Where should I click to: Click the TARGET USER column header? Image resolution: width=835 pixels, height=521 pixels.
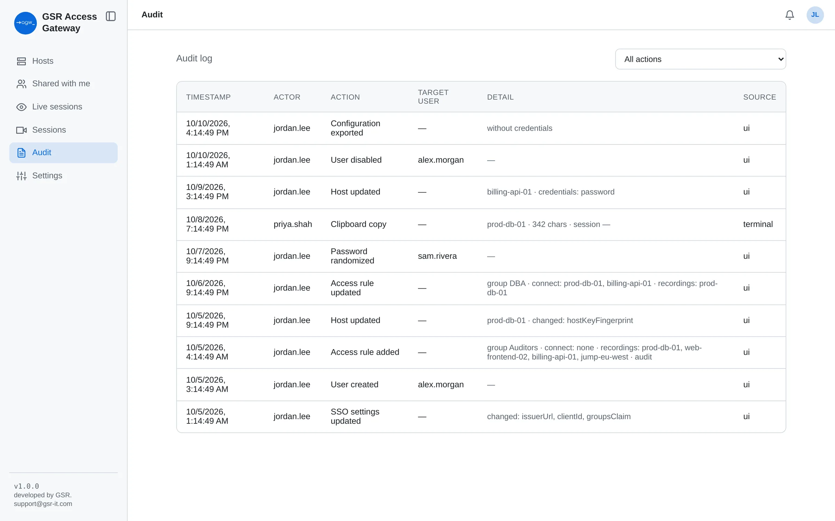click(x=433, y=97)
